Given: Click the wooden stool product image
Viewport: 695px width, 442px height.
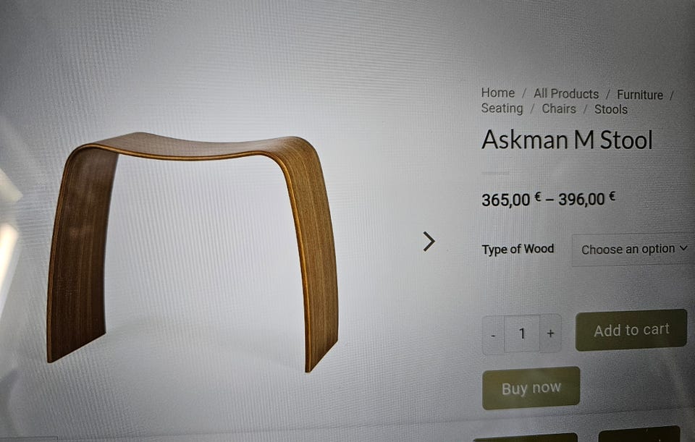Looking at the screenshot, I should click(192, 251).
